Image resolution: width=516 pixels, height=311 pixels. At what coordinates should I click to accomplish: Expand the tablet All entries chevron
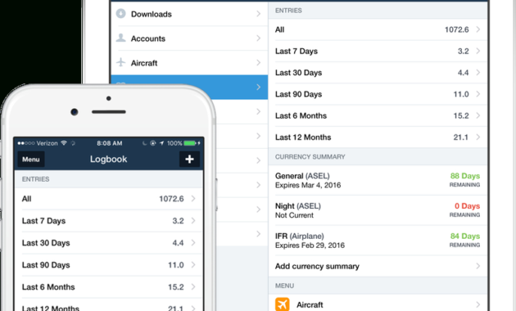coord(478,29)
